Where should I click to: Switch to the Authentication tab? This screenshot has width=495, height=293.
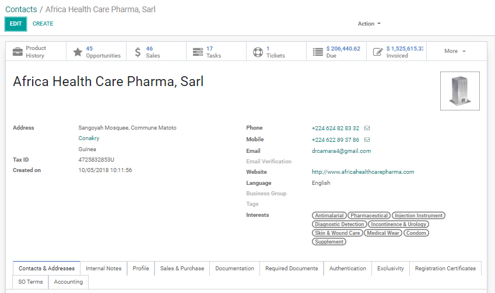click(347, 269)
